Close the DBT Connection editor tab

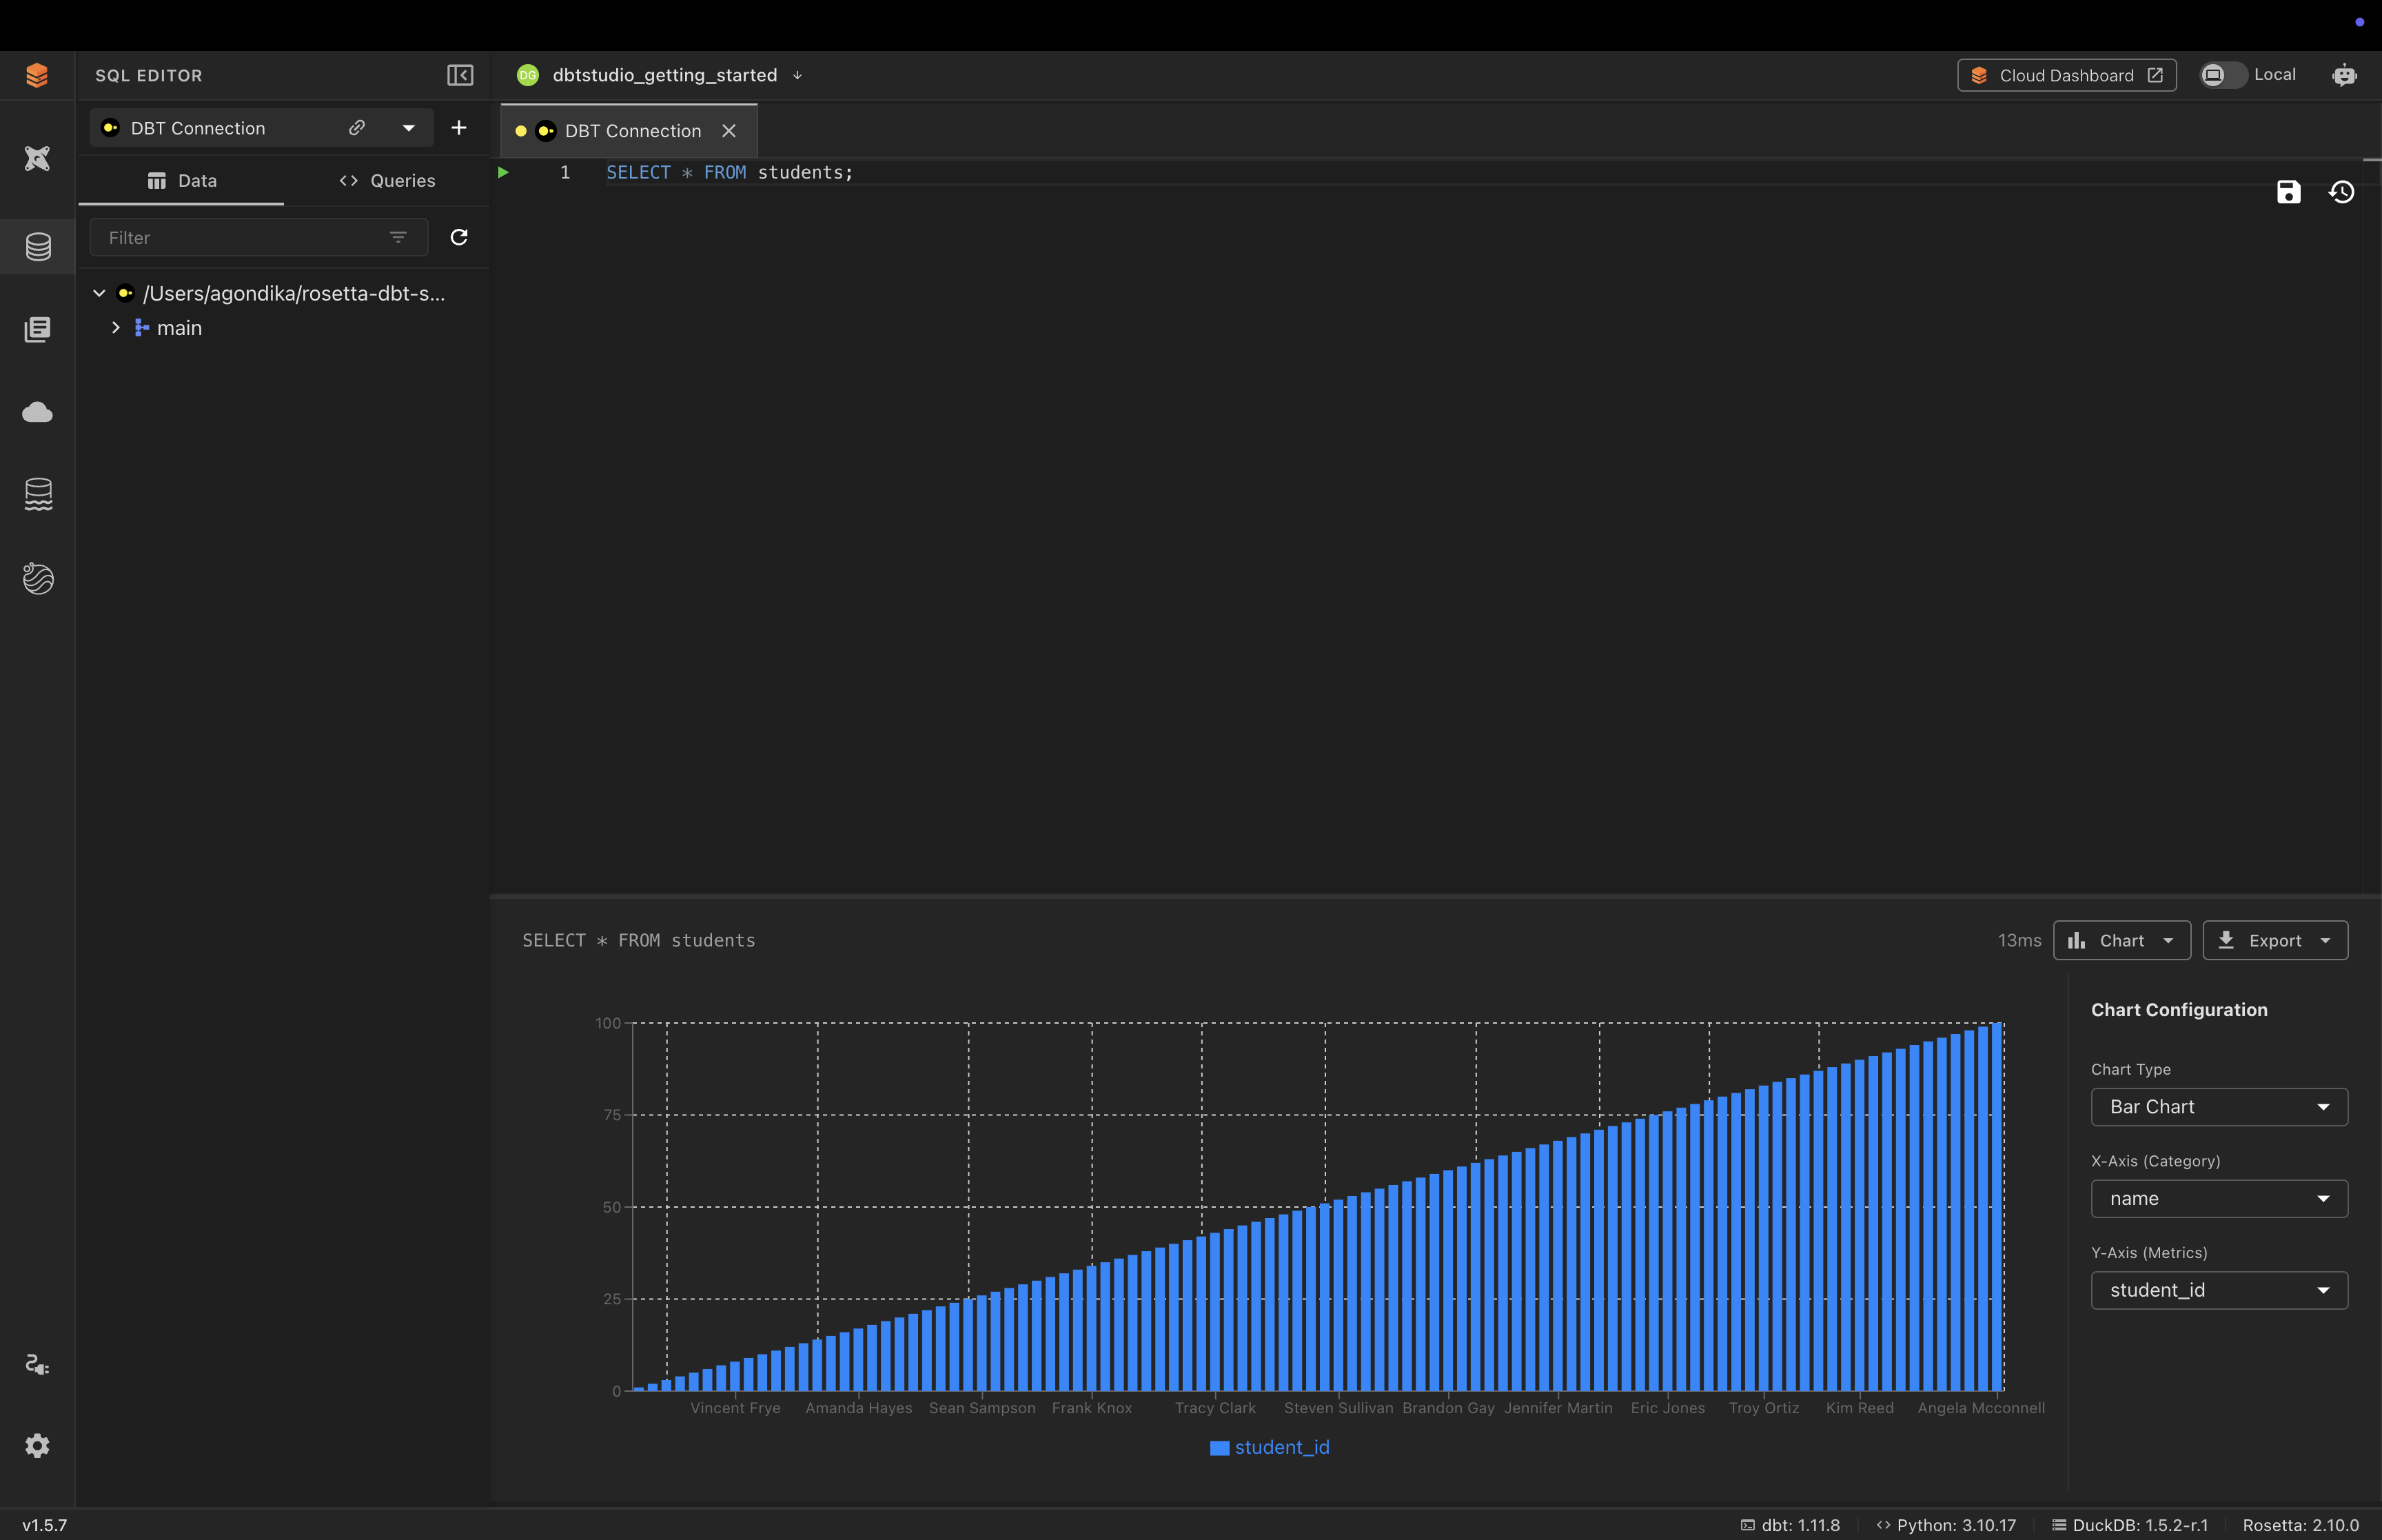[729, 131]
